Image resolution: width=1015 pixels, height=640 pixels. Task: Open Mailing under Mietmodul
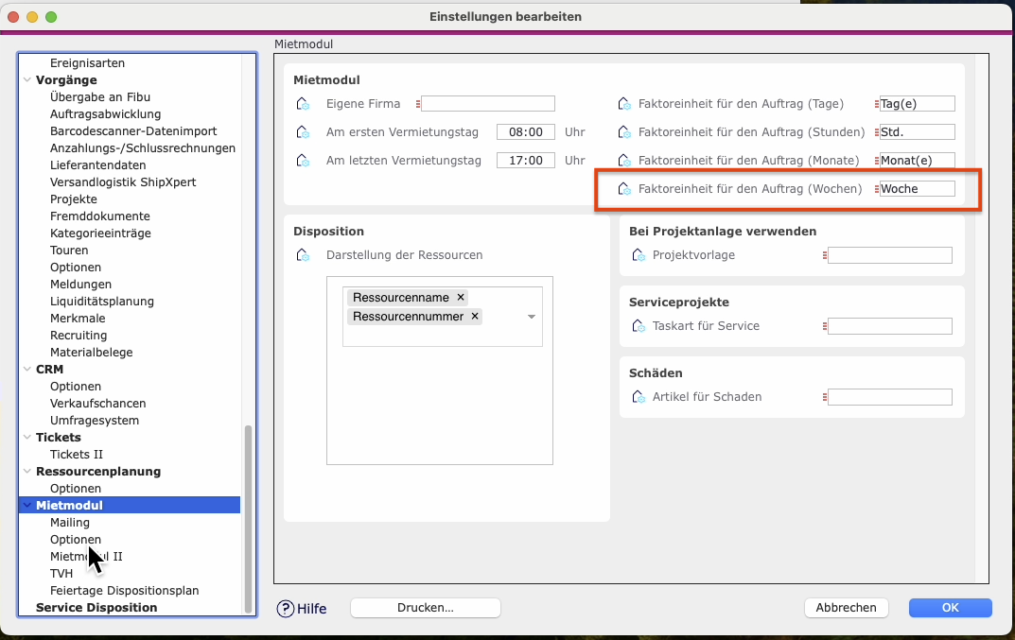click(70, 522)
